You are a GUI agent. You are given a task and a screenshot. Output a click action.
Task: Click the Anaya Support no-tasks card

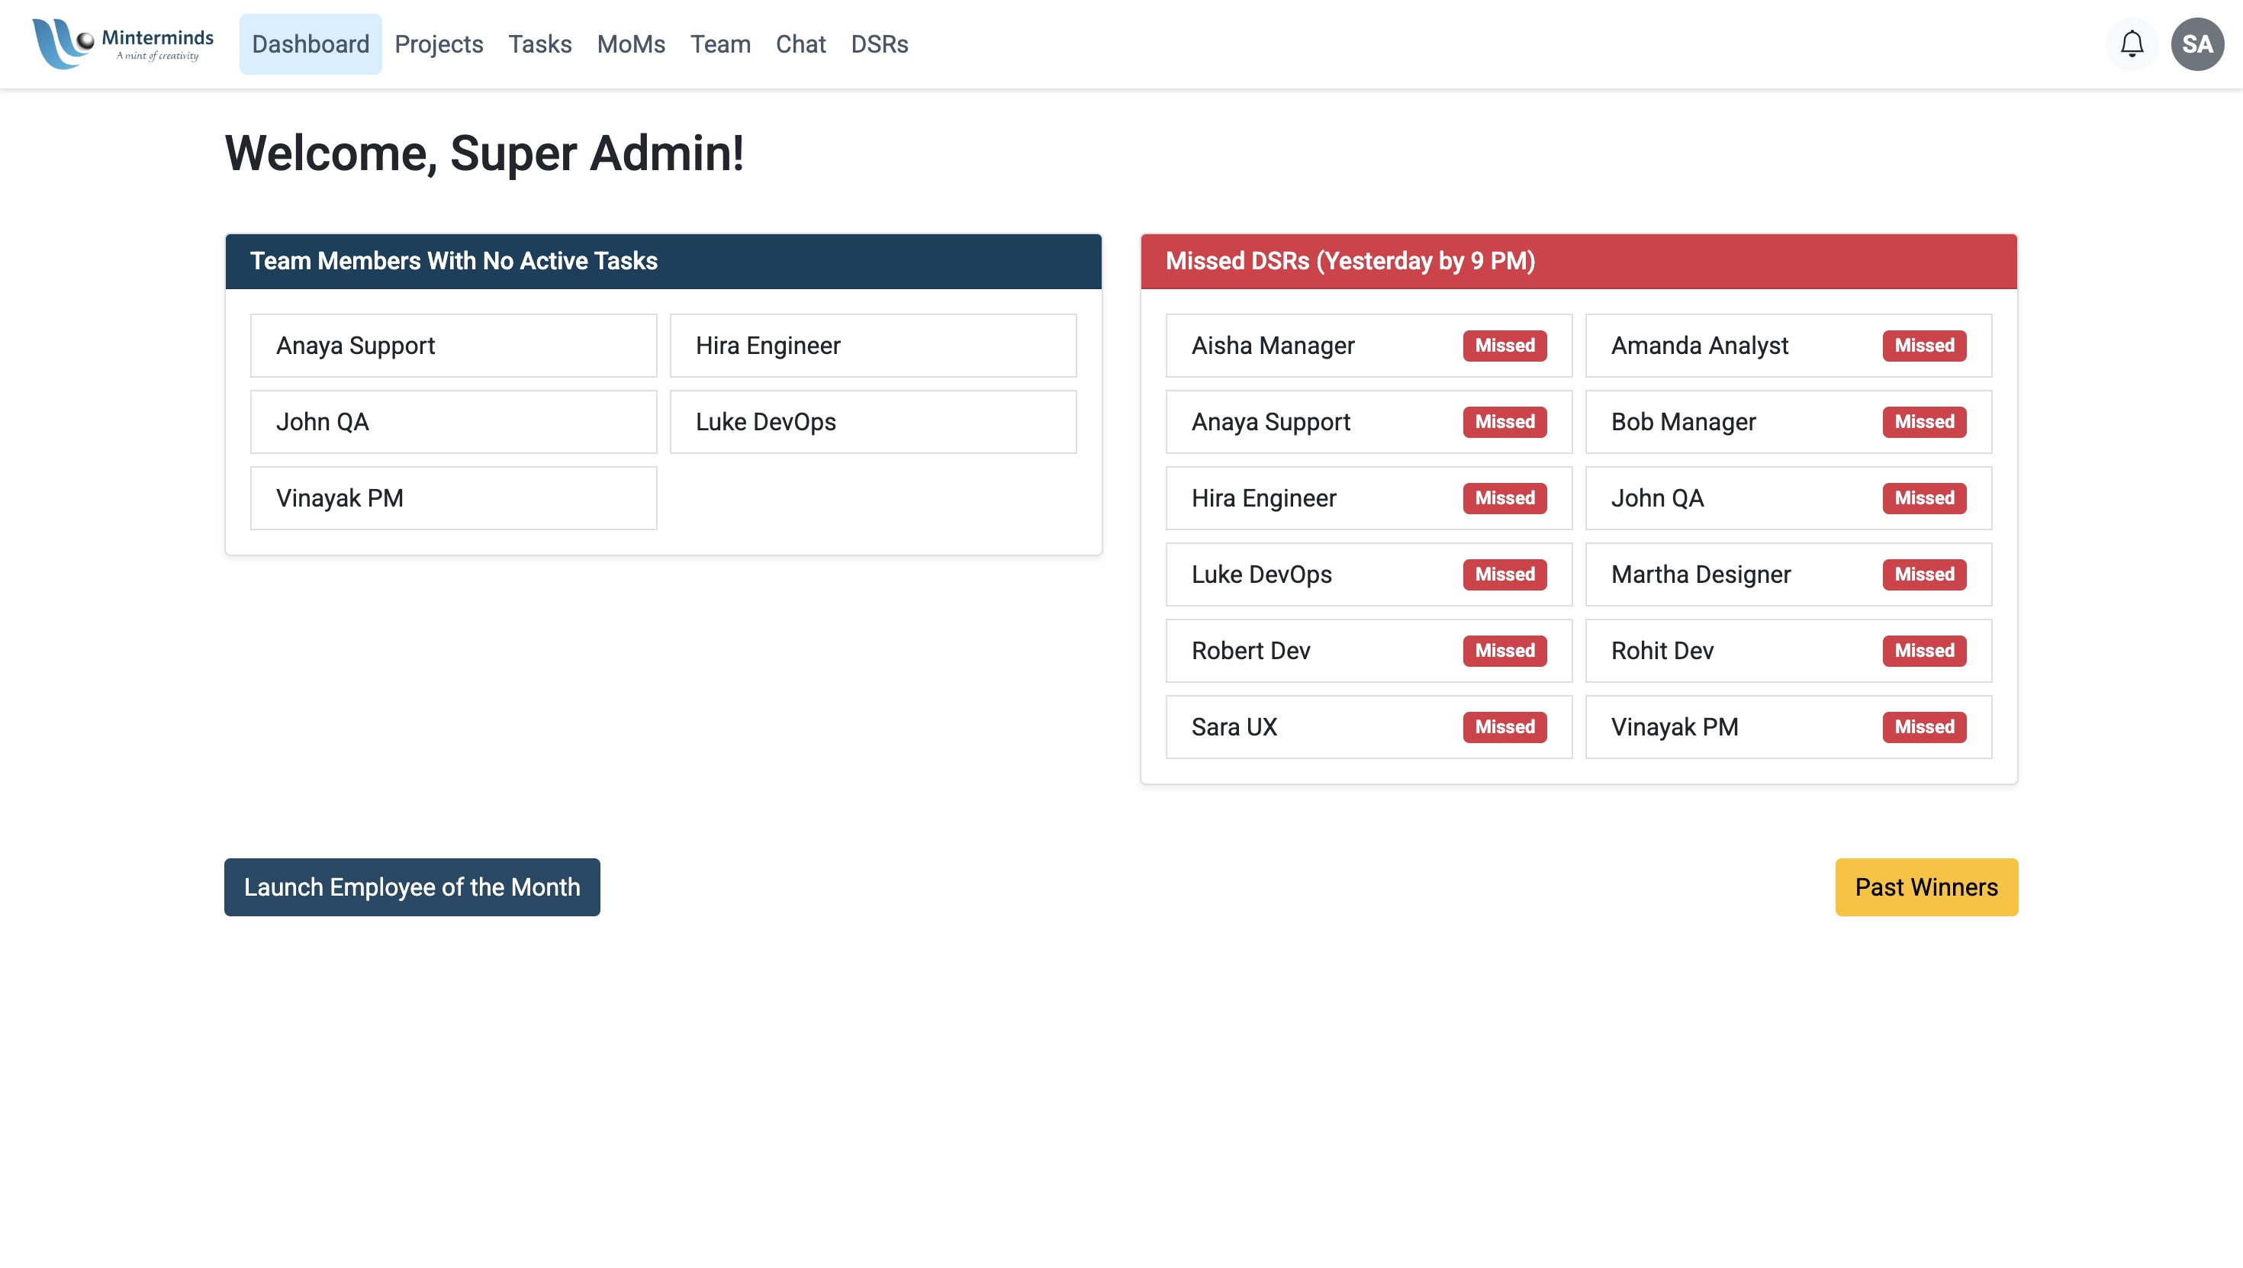pyautogui.click(x=452, y=346)
